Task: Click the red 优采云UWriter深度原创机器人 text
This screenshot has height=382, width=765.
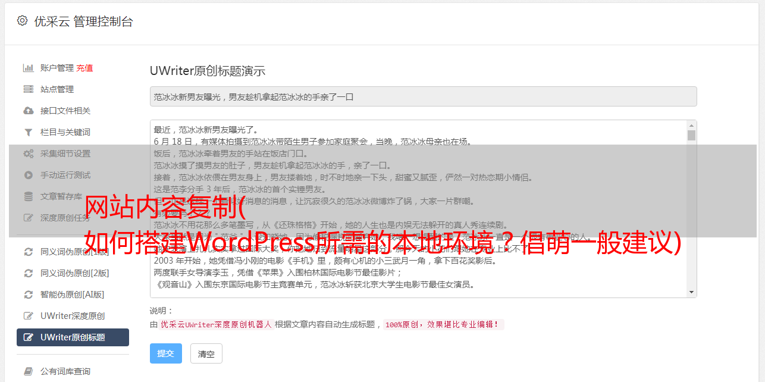Action: click(x=216, y=324)
